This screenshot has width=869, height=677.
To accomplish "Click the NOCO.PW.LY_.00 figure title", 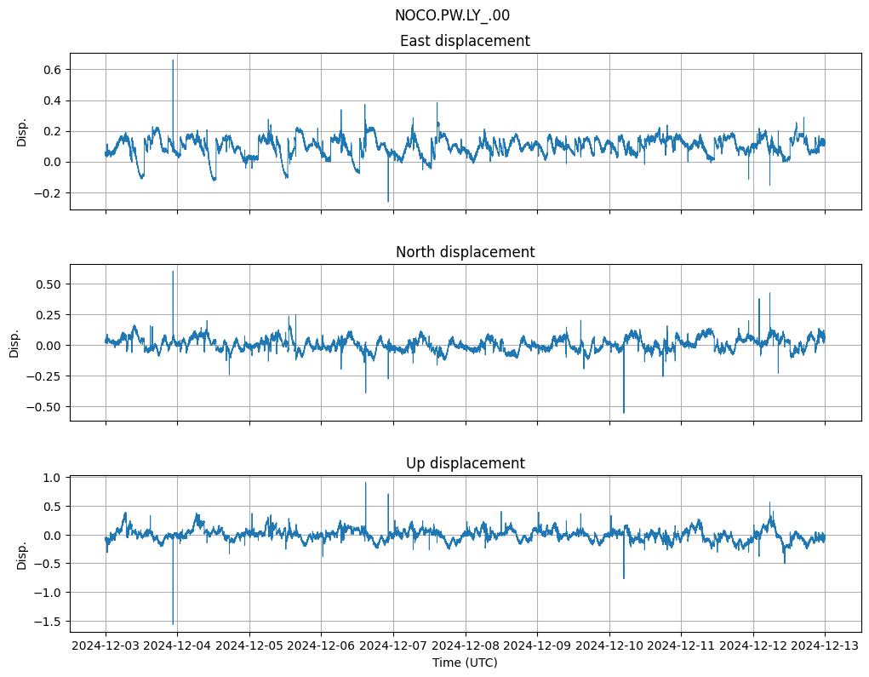I will tap(452, 15).
